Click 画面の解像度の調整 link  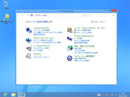click(81, 43)
